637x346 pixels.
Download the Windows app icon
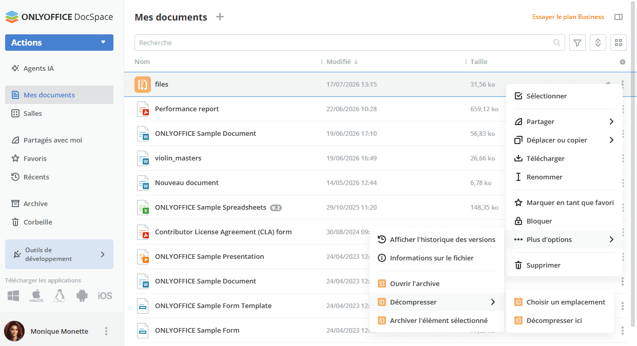click(x=13, y=296)
